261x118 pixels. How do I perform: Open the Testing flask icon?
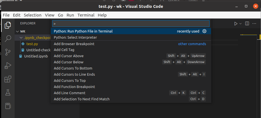click(x=8, y=92)
